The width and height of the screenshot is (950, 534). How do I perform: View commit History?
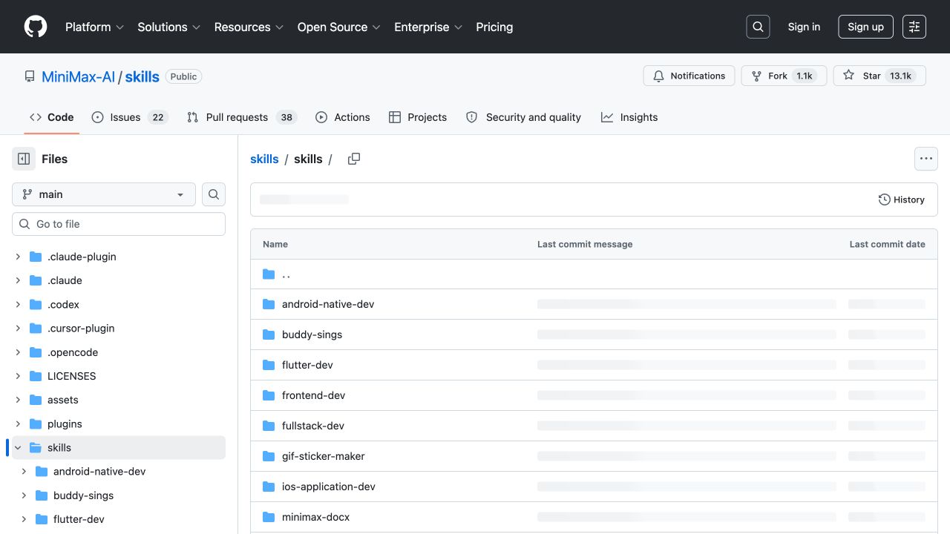[901, 200]
